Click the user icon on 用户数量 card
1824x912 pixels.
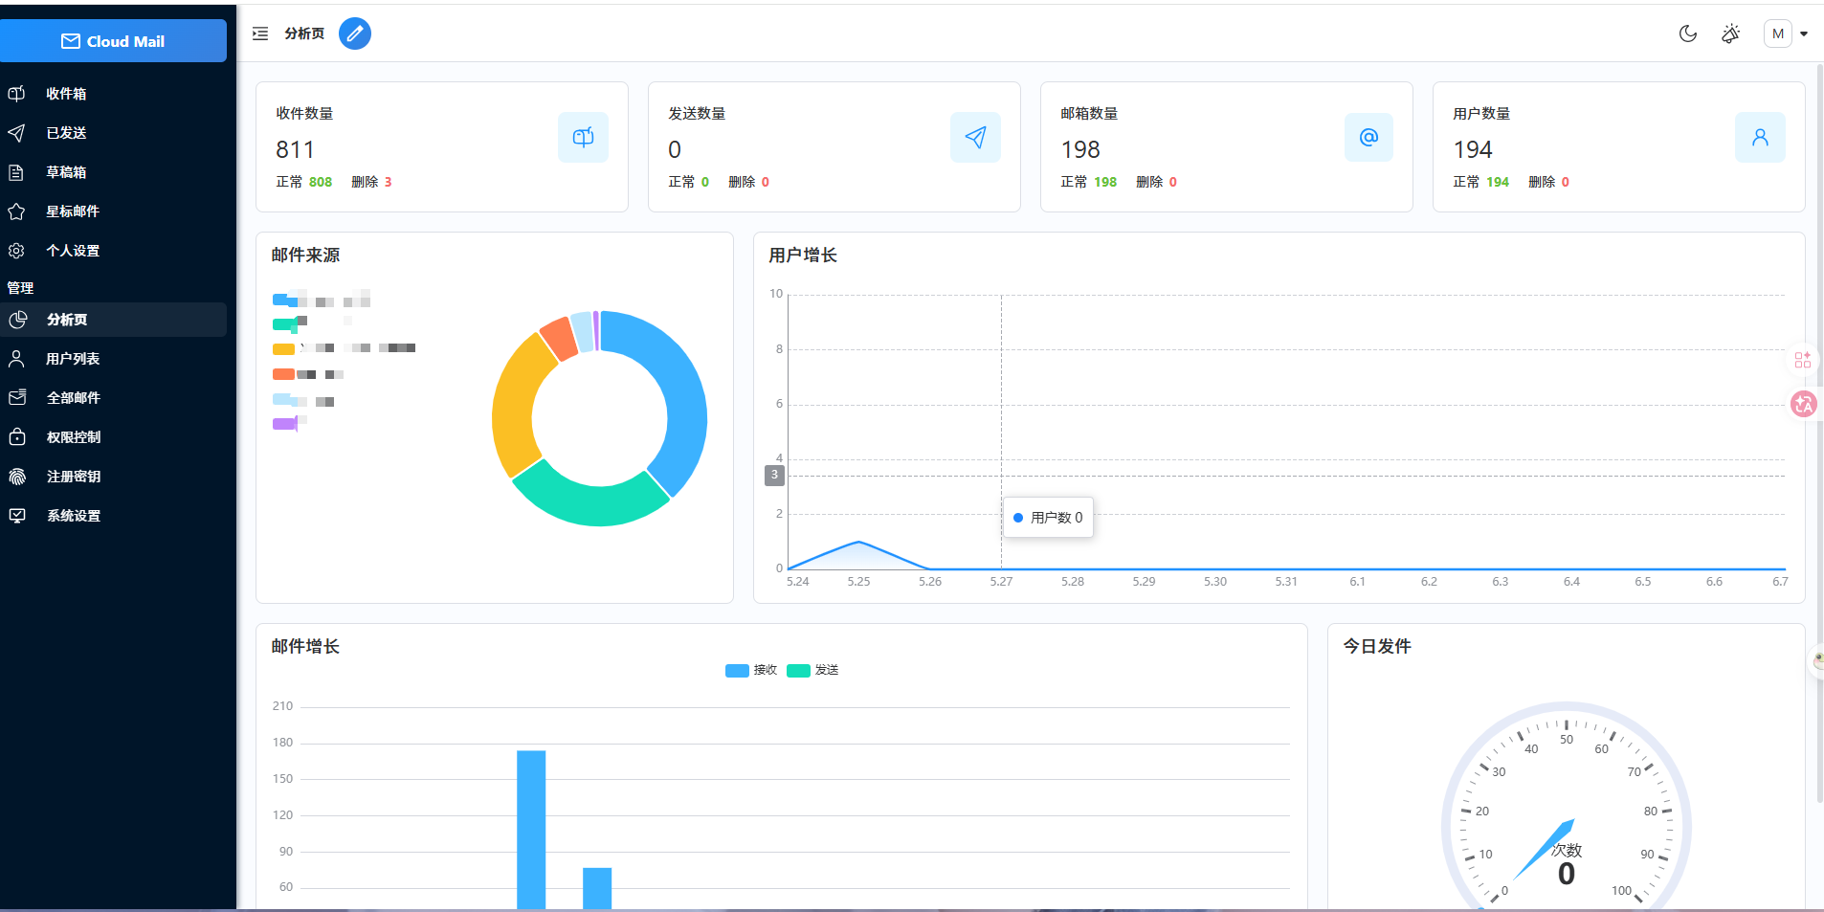pos(1760,137)
